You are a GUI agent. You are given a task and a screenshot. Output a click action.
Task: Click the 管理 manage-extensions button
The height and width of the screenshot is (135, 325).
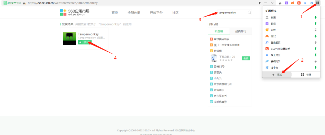point(306,75)
